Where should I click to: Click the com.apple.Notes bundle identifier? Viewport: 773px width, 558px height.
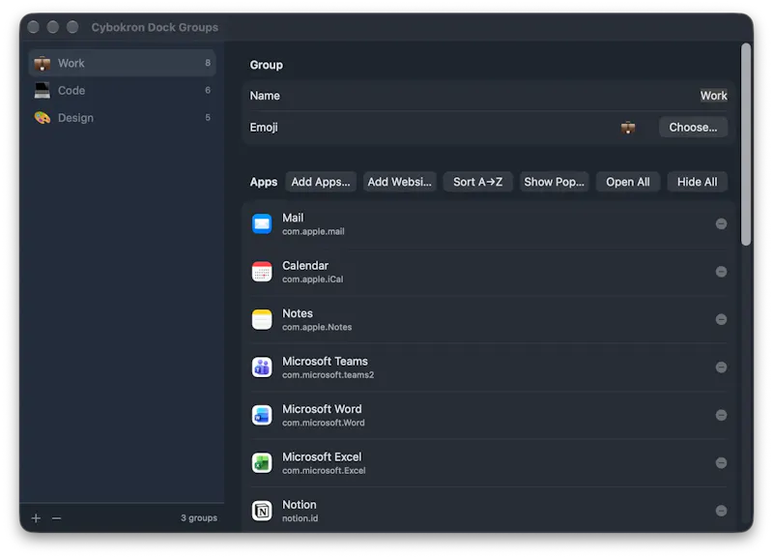tap(317, 327)
